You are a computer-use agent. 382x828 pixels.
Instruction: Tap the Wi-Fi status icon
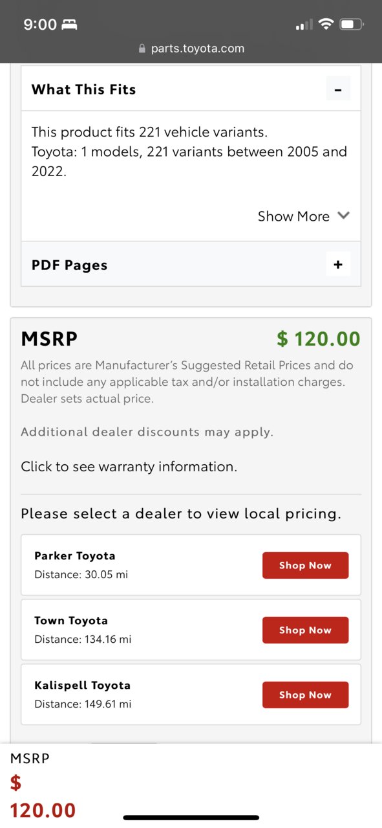coord(326,25)
